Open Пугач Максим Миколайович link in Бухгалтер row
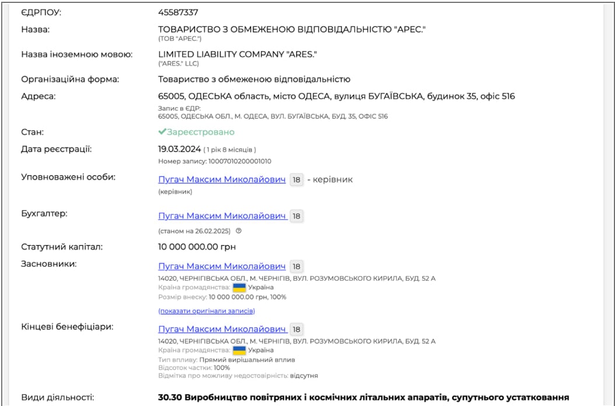Viewport: 615px width, 406px height. coord(222,216)
